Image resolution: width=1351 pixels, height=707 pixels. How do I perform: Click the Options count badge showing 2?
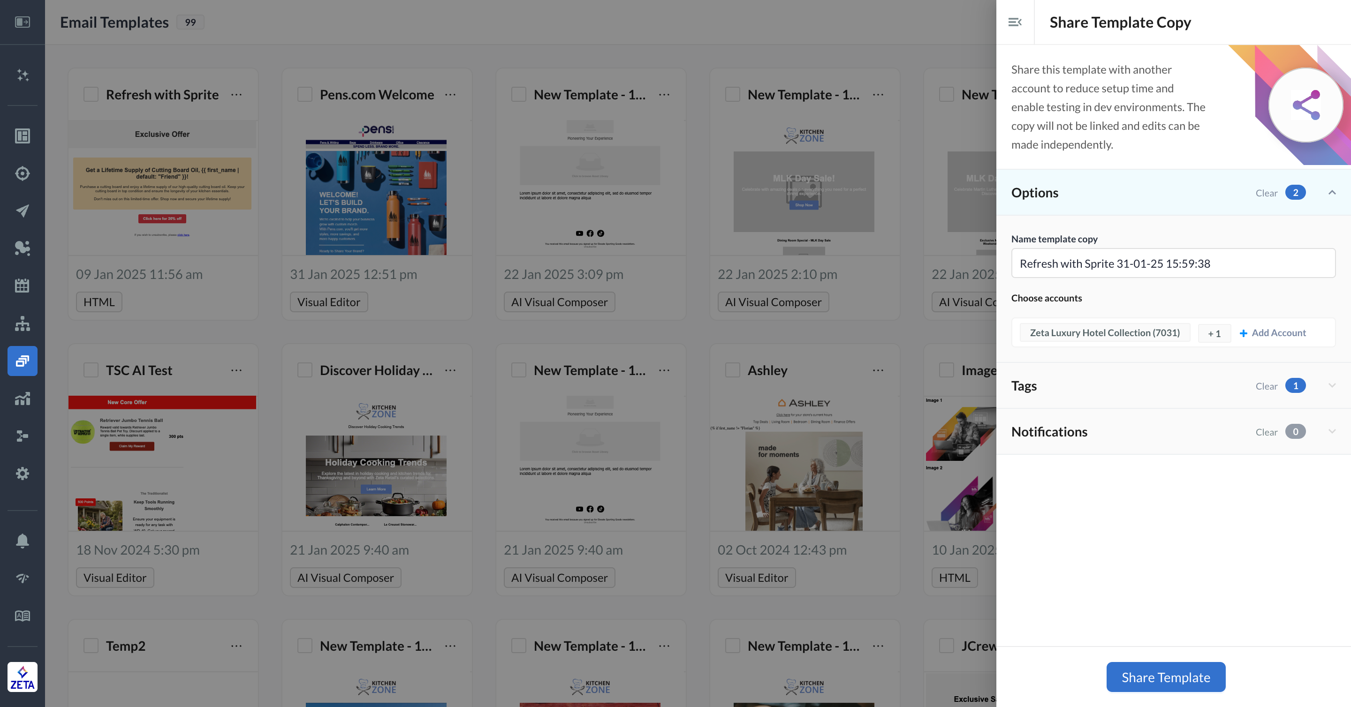coord(1295,193)
